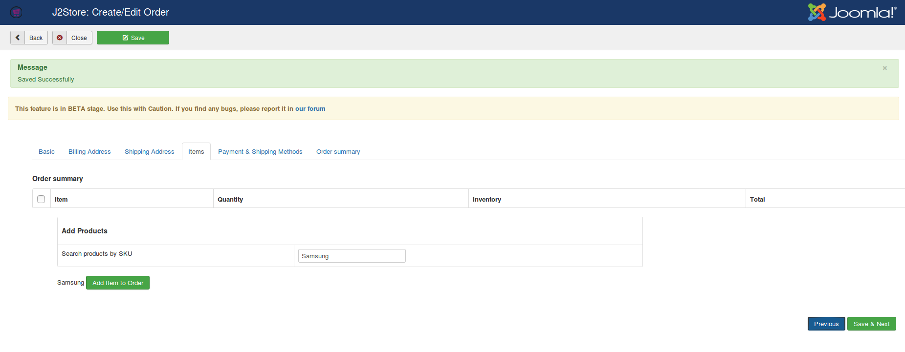Viewport: 905px width, 352px height.
Task: Click the Joomla! logo
Action: click(852, 12)
